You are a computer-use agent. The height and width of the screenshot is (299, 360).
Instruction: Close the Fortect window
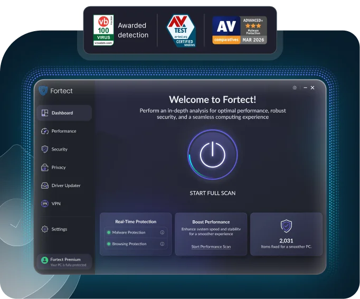[x=312, y=88]
